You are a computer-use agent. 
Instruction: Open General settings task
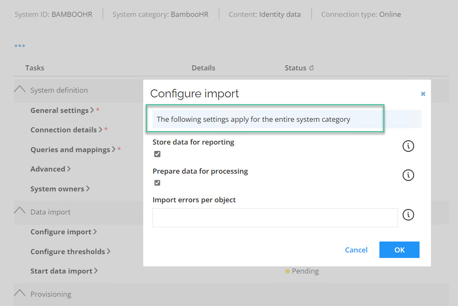(62, 110)
